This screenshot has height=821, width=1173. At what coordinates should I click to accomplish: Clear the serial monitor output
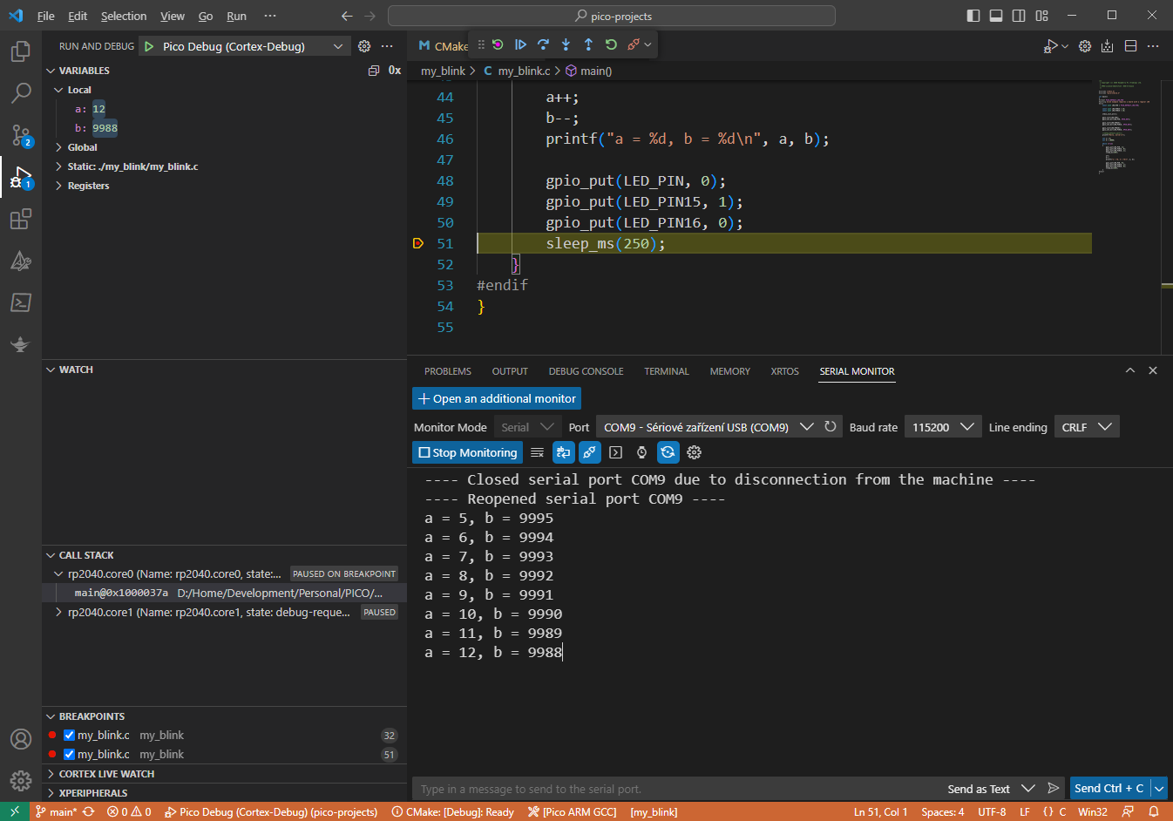(537, 452)
